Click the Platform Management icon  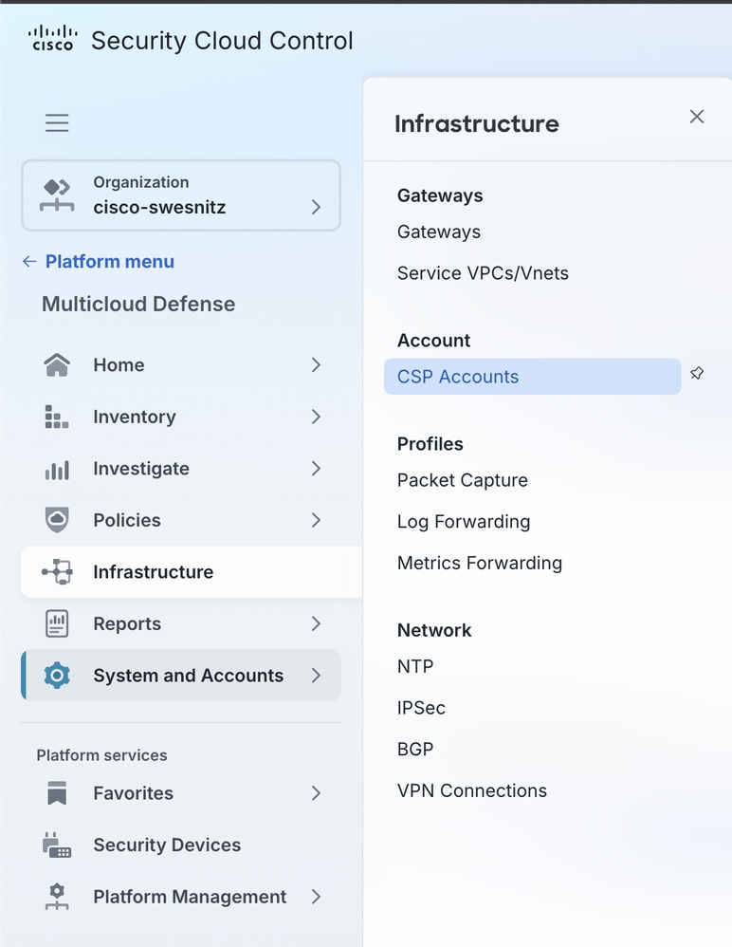point(57,897)
